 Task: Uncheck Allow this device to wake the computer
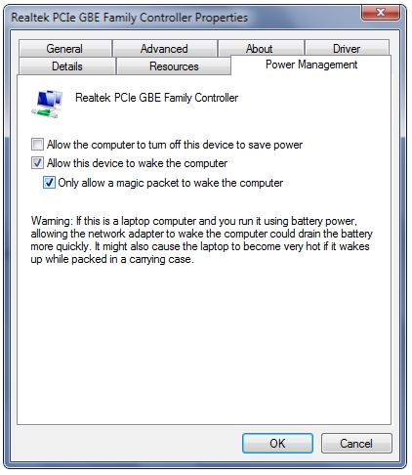pos(37,162)
